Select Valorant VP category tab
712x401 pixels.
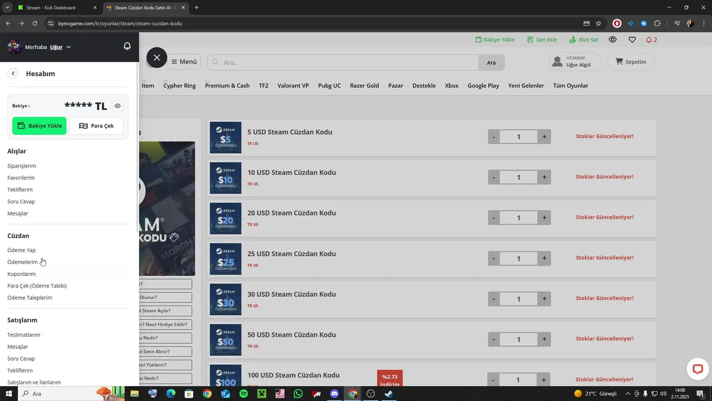[x=293, y=86]
